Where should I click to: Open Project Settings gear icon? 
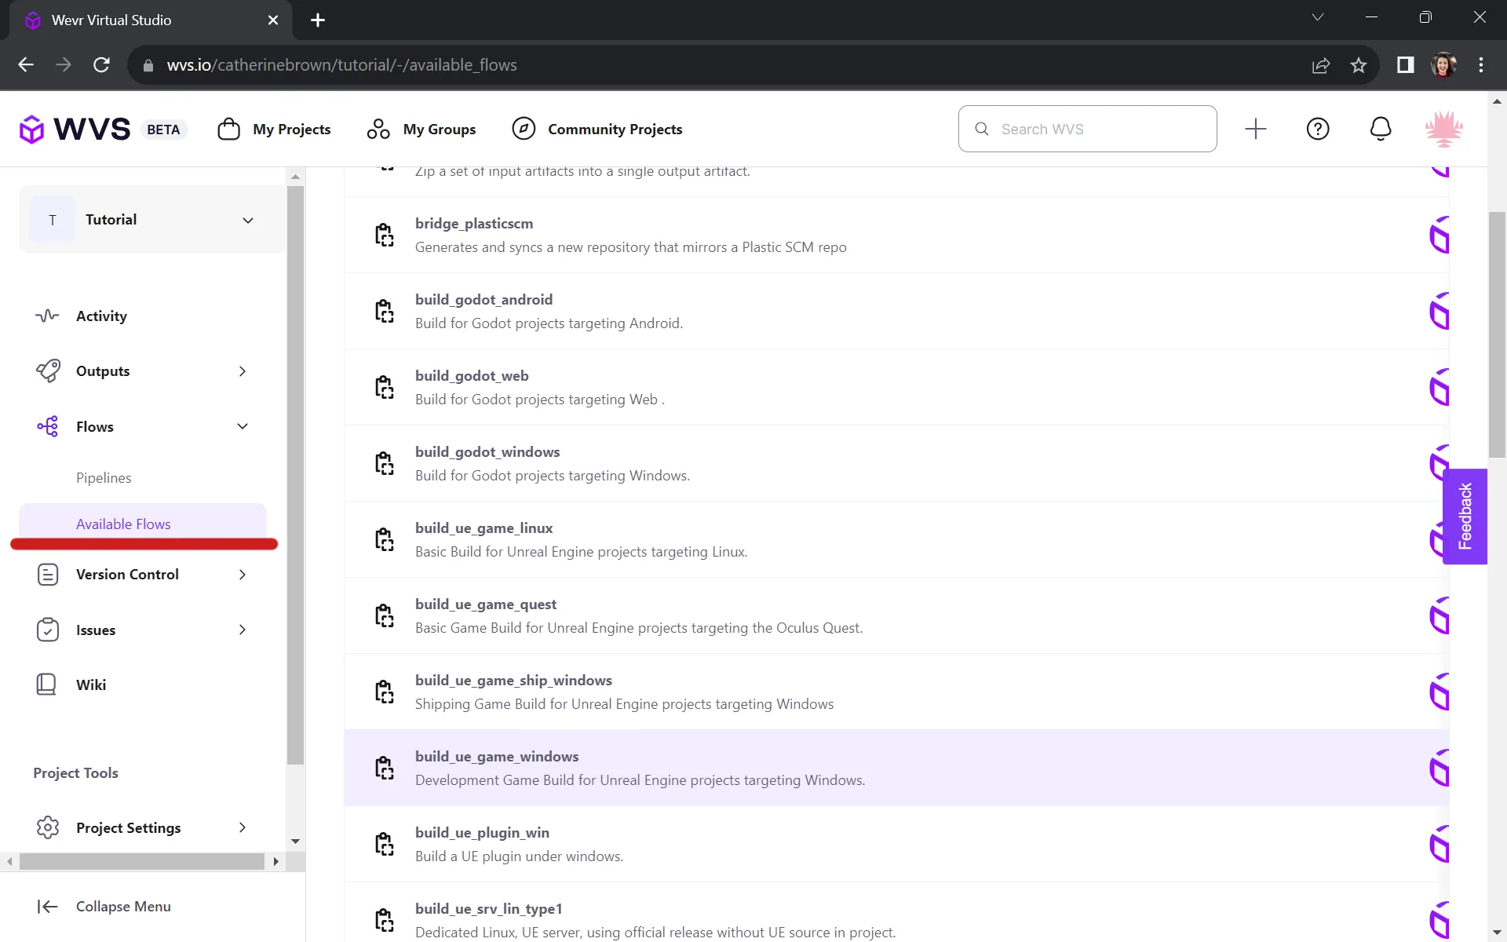pyautogui.click(x=47, y=827)
